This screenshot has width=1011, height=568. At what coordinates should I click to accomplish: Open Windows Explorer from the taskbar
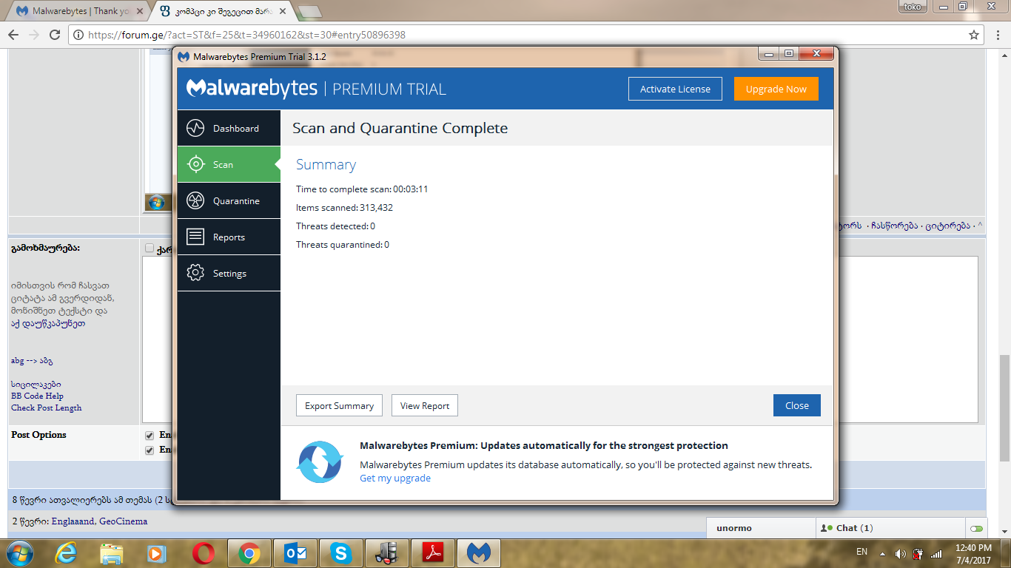pyautogui.click(x=112, y=553)
